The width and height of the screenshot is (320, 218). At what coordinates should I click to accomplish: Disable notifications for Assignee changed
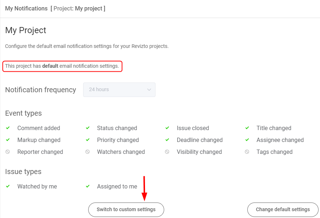tap(247, 140)
